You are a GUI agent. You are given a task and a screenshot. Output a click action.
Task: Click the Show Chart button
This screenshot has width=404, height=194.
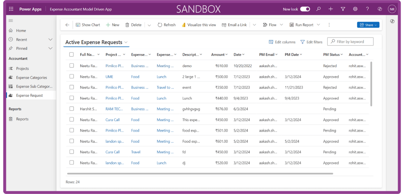(x=88, y=25)
